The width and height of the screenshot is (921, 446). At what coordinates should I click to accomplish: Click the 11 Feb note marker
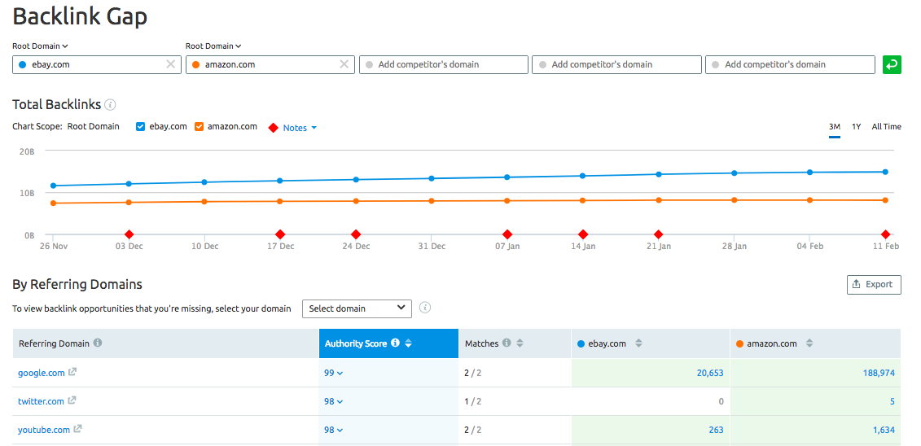click(886, 234)
